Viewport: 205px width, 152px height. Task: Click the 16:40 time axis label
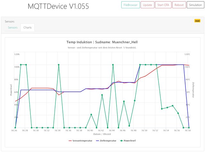pyautogui.click(x=90, y=131)
